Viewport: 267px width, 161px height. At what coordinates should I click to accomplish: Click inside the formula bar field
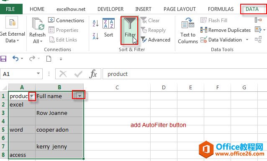tap(185, 74)
